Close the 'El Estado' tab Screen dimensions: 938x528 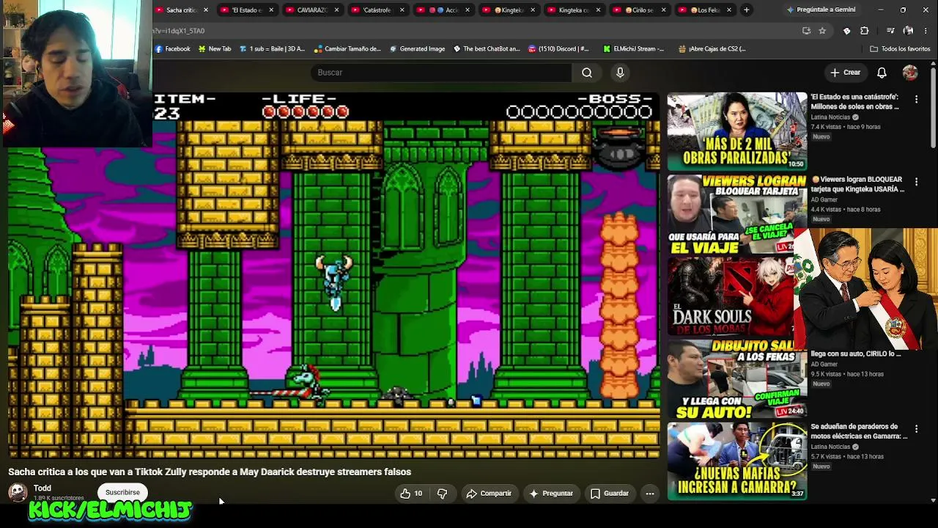click(x=271, y=10)
